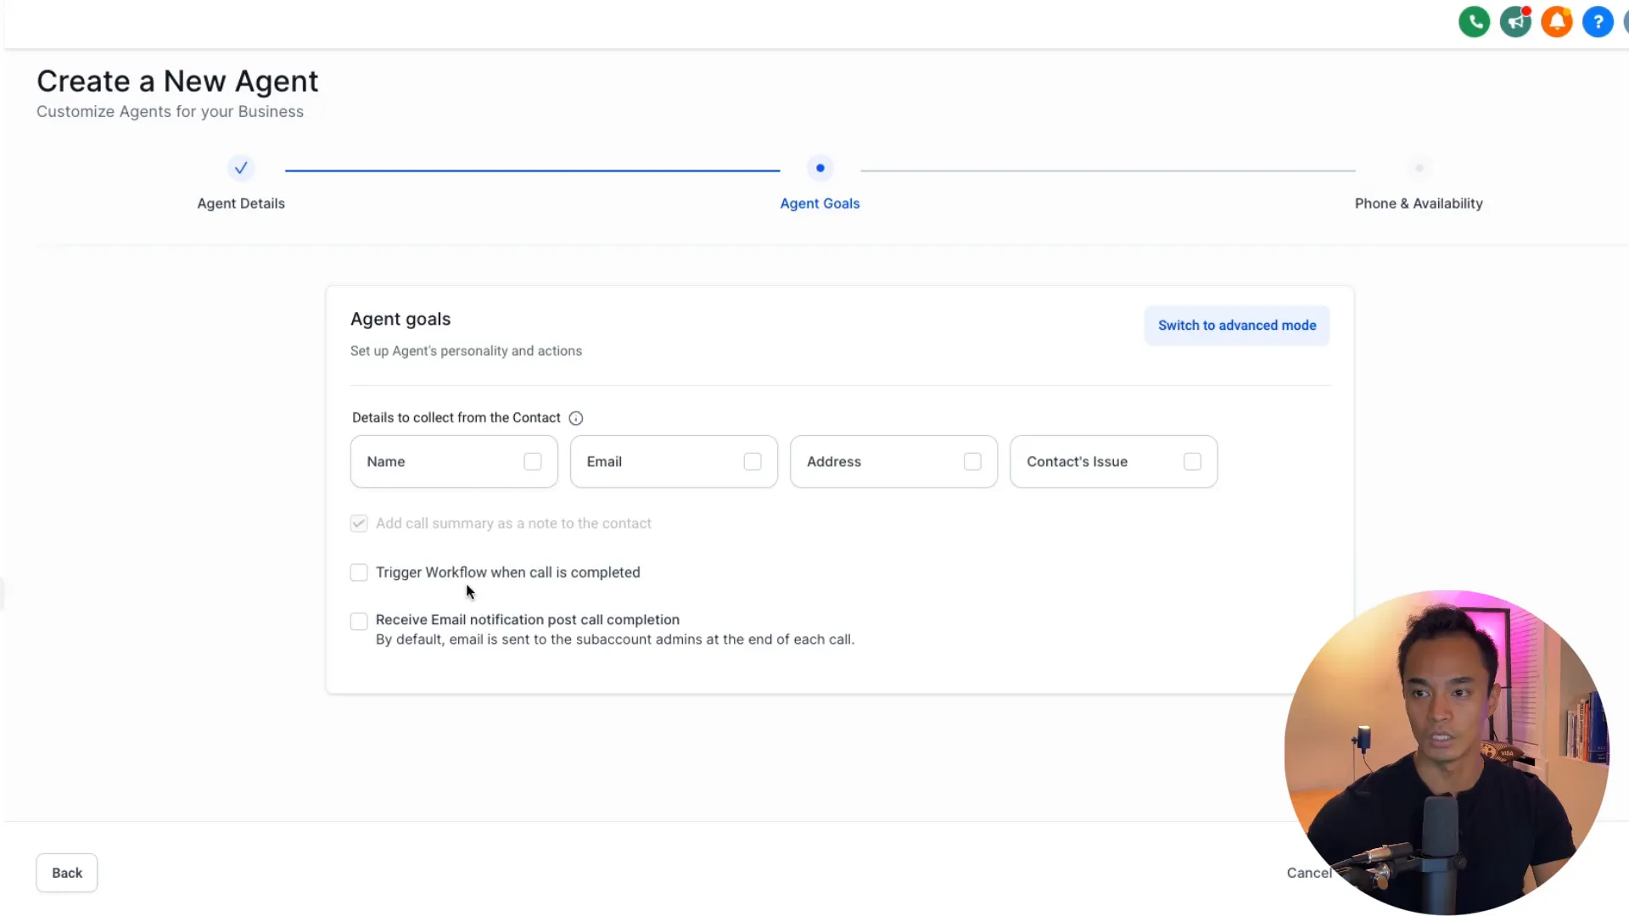Click Switch to advanced mode button
This screenshot has height=916, width=1629.
[x=1236, y=326]
